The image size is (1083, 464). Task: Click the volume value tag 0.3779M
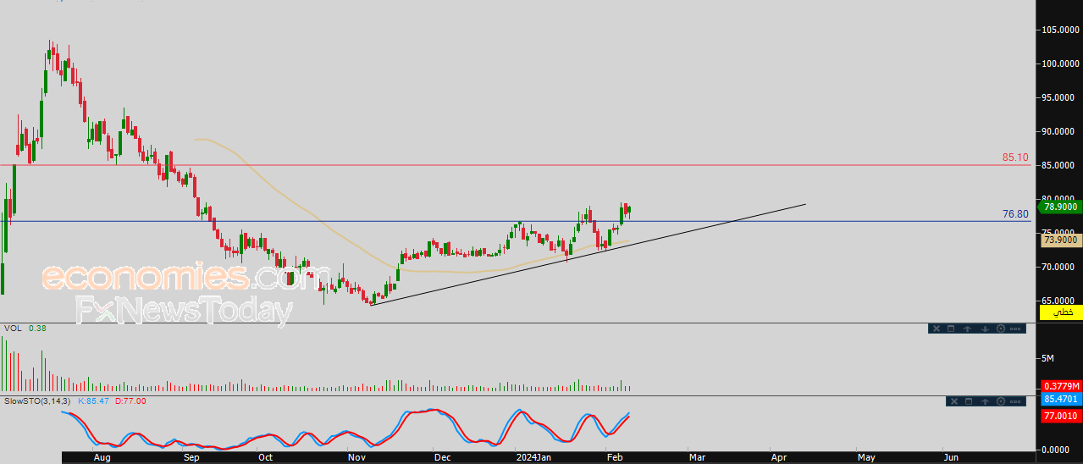pyautogui.click(x=1060, y=386)
